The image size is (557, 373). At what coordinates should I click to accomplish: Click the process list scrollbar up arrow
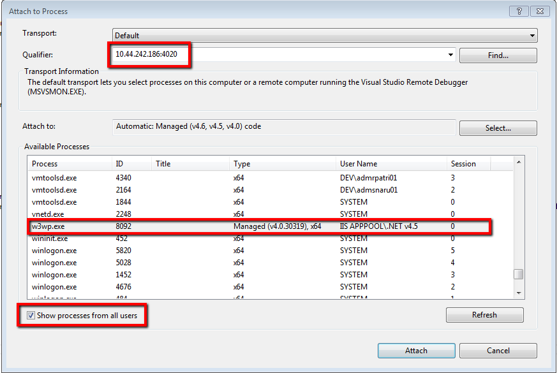[519, 161]
